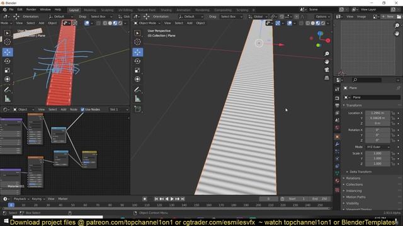Open the Tool properties tab
The width and height of the screenshot is (403, 226).
tap(338, 89)
